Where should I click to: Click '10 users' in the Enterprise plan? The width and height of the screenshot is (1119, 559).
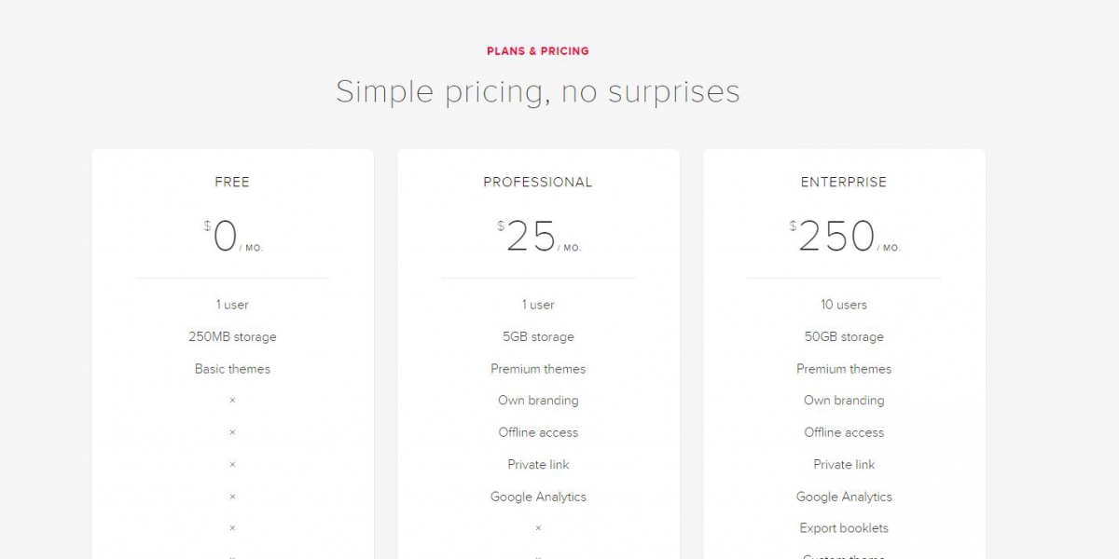coord(844,305)
